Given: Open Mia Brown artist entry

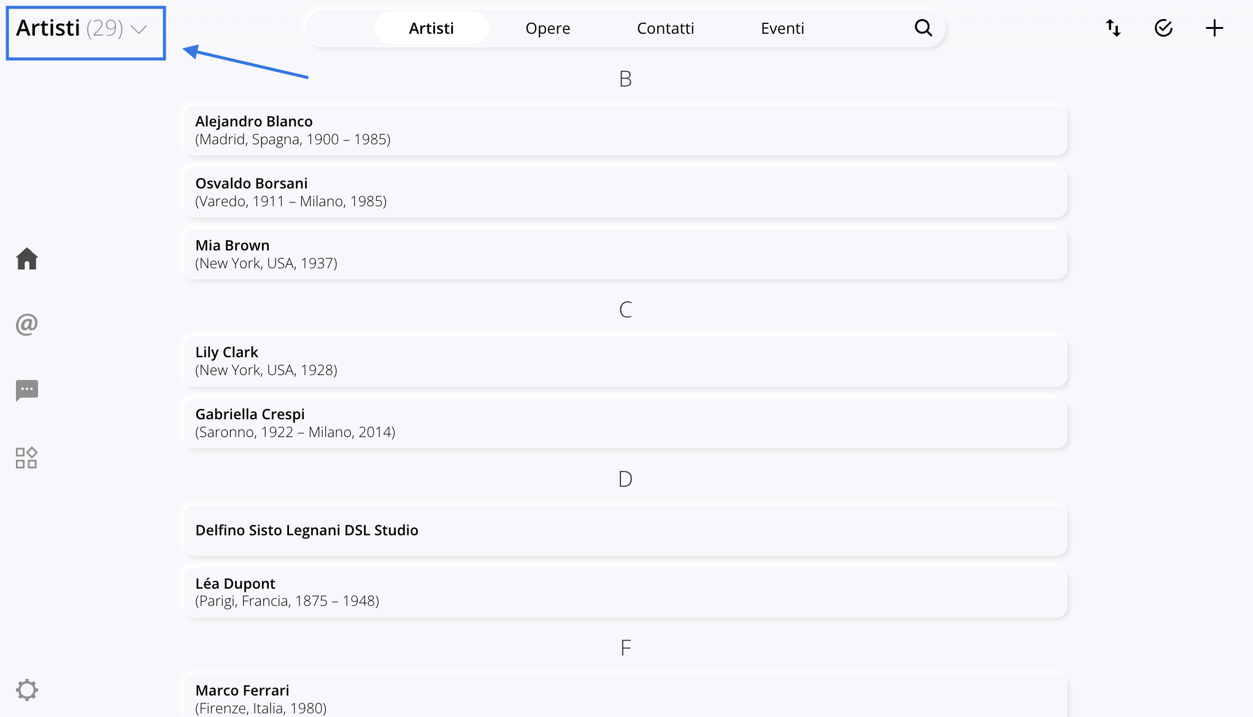Looking at the screenshot, I should pos(625,254).
